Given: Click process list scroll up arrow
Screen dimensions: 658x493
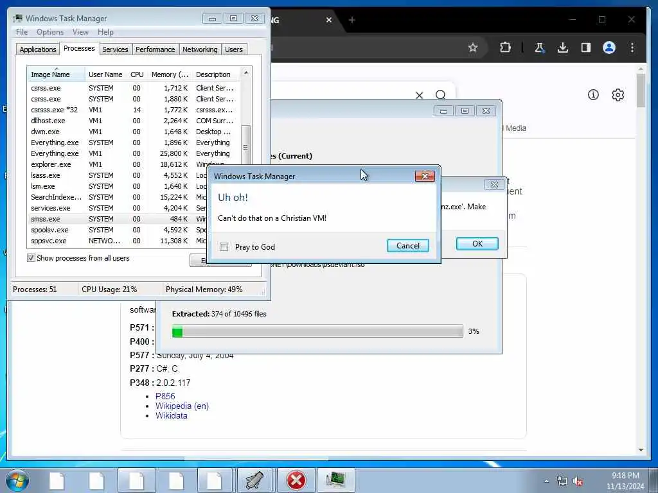Looking at the screenshot, I should pos(246,73).
